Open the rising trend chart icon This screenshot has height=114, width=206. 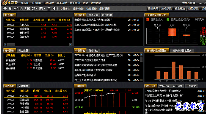16,9
